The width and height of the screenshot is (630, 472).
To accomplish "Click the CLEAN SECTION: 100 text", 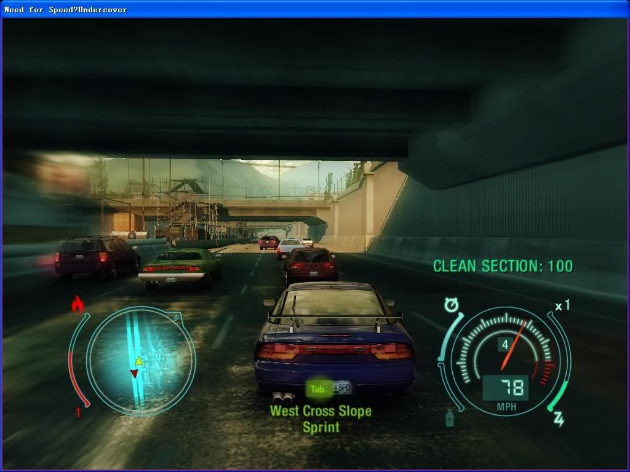I will point(503,266).
